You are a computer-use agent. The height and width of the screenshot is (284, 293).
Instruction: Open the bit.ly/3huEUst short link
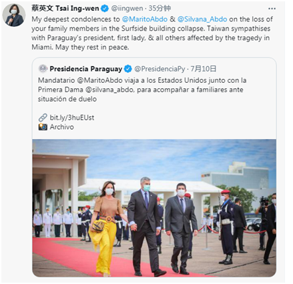[x=72, y=118]
